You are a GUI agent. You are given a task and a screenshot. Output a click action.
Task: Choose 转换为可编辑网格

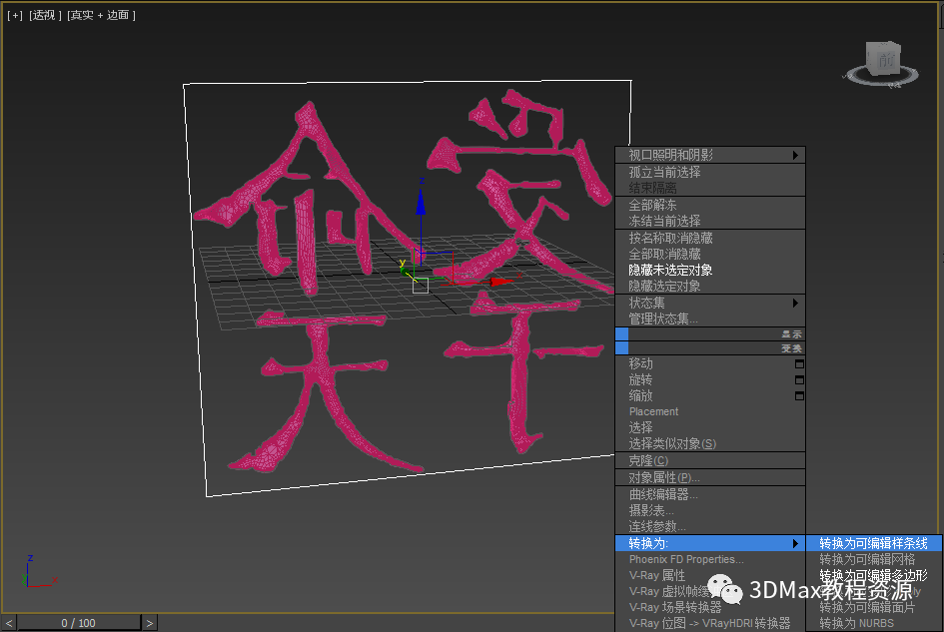click(867, 560)
